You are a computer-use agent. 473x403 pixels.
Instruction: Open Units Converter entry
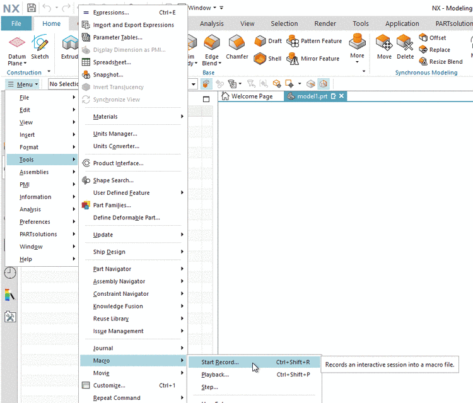point(133,146)
